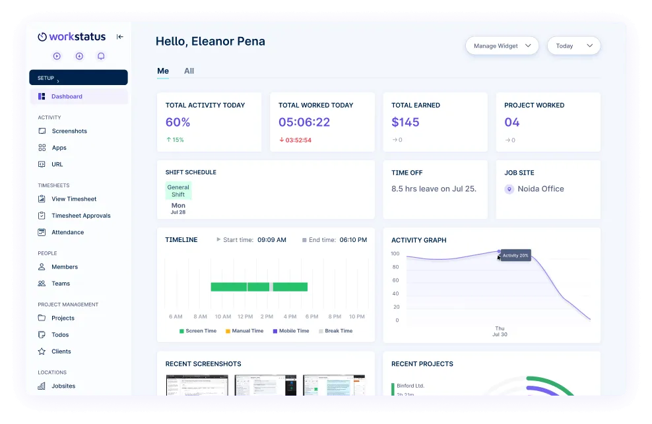Click the play timer icon under logo
This screenshot has height=424, width=652.
point(57,56)
